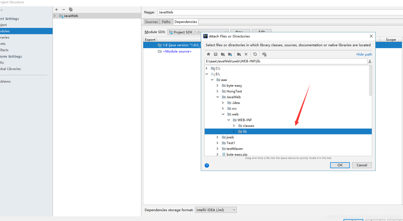Image resolution: width=403 pixels, height=221 pixels.
Task: Select JavaWeb module in module list
Action: click(97, 16)
